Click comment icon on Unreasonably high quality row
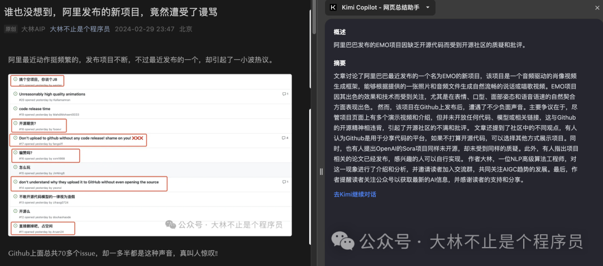Image resolution: width=603 pixels, height=266 pixels. (x=285, y=94)
